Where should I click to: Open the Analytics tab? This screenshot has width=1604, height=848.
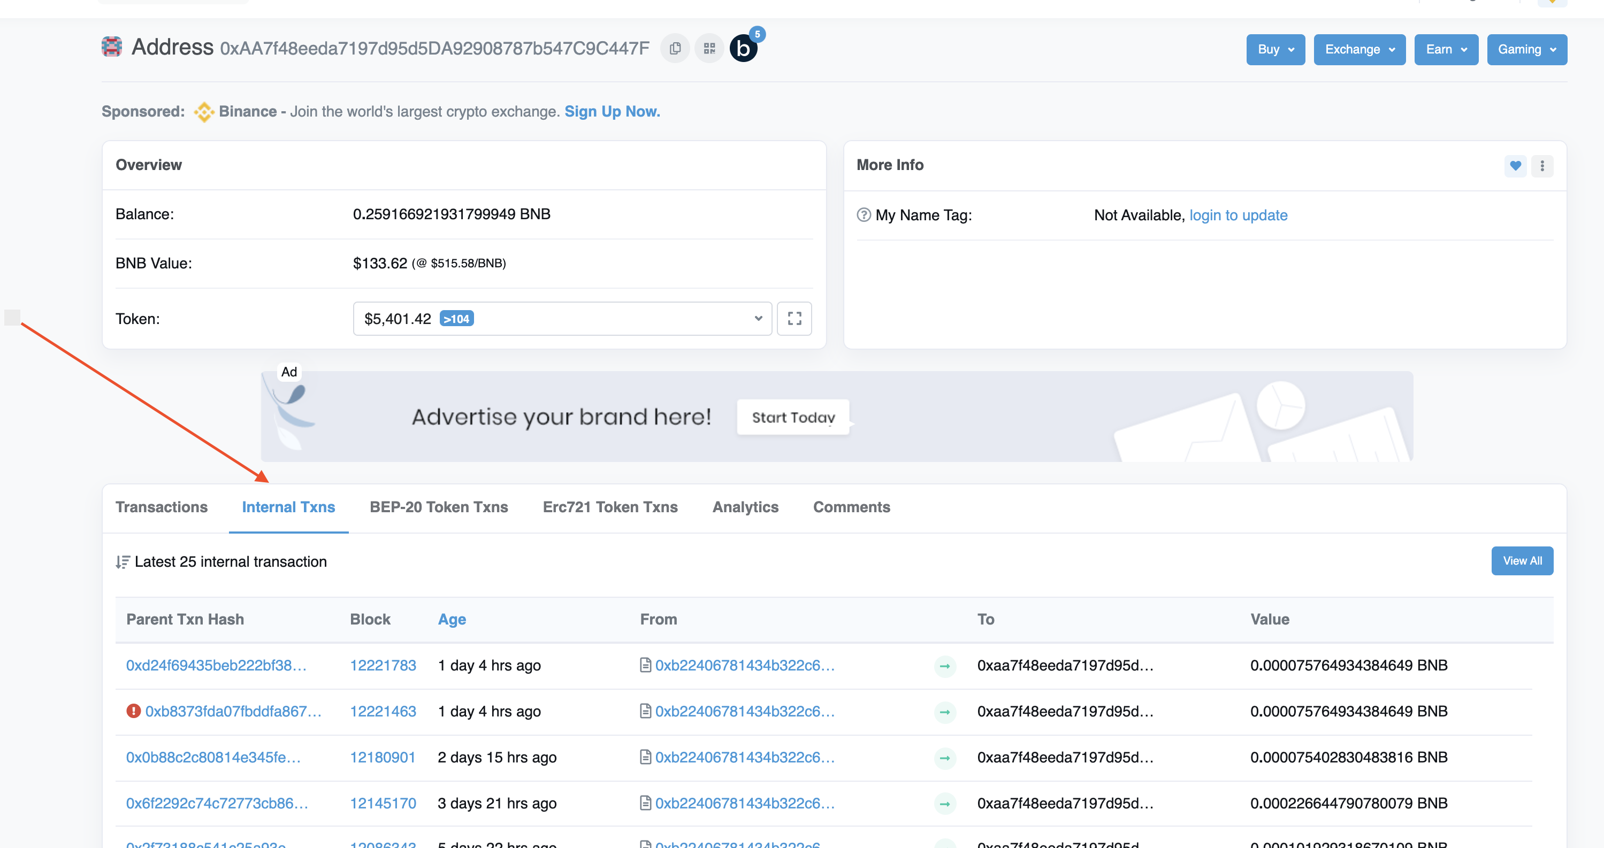[x=745, y=507]
